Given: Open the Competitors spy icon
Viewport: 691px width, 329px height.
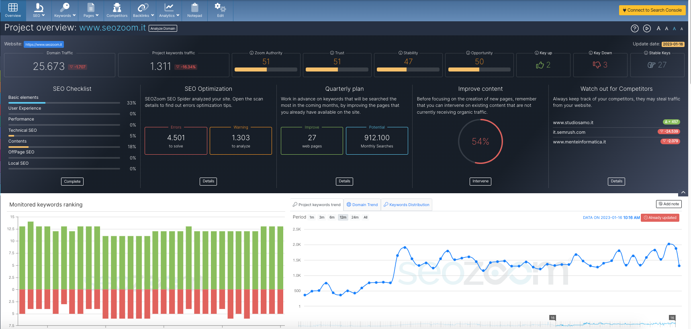Looking at the screenshot, I should 117,8.
